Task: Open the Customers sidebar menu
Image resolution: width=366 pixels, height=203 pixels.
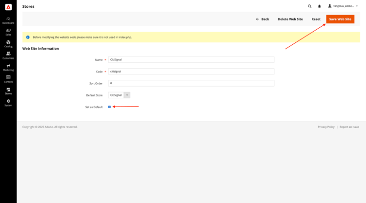Action: click(8, 55)
